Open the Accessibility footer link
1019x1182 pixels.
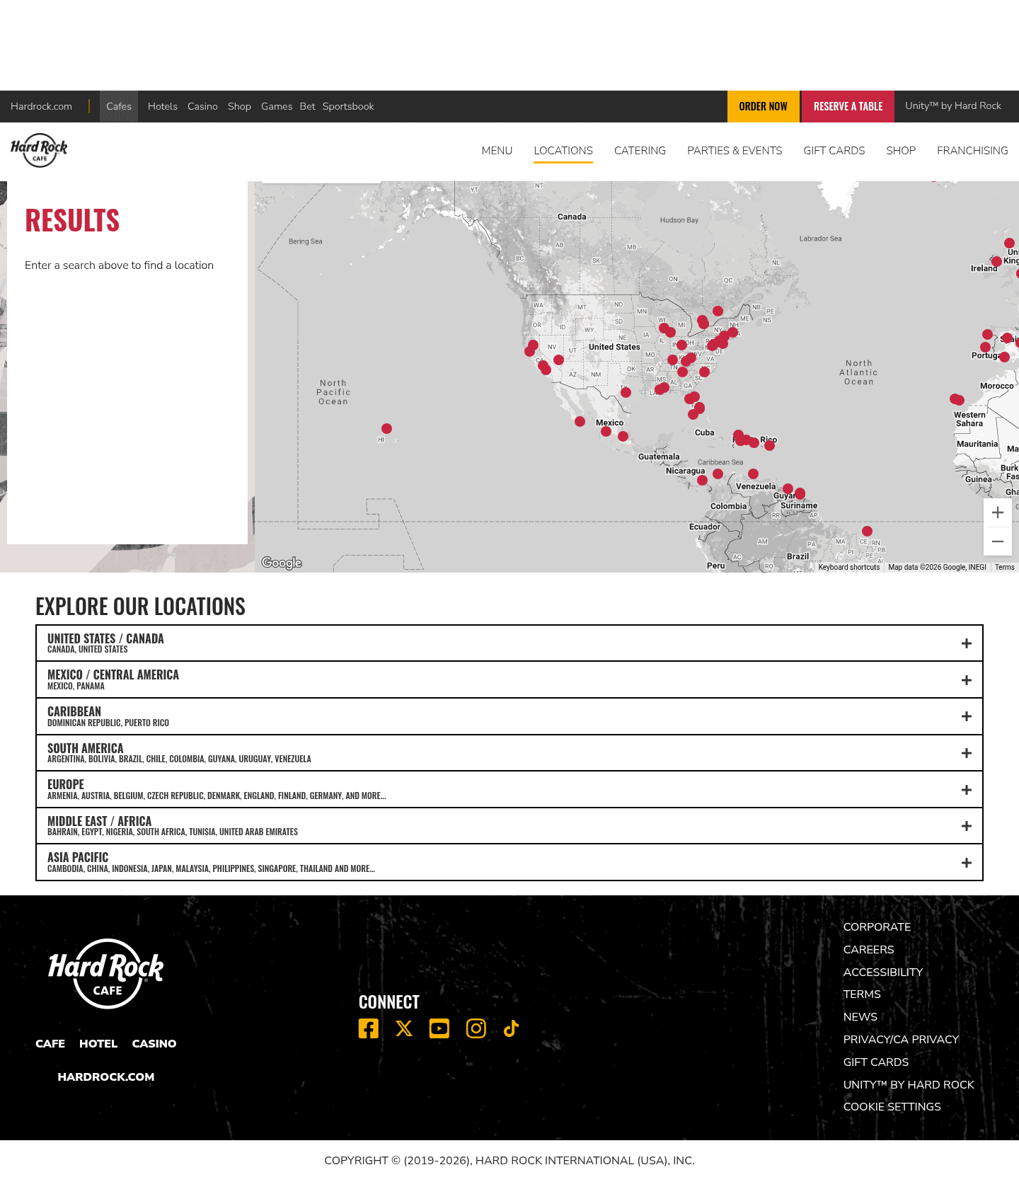click(x=883, y=972)
